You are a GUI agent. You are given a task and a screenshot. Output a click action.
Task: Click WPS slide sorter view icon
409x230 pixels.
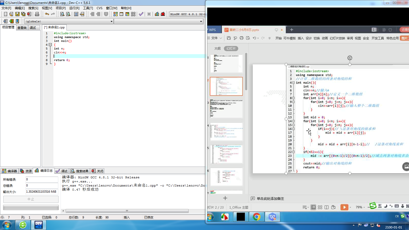320,207
